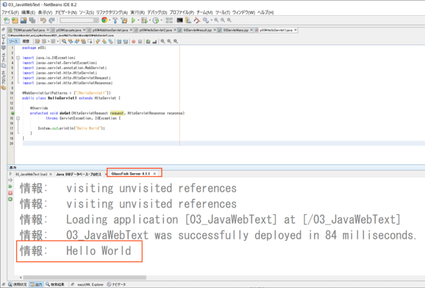Close the GlassFish Server 4.1.1 tab

click(154, 174)
